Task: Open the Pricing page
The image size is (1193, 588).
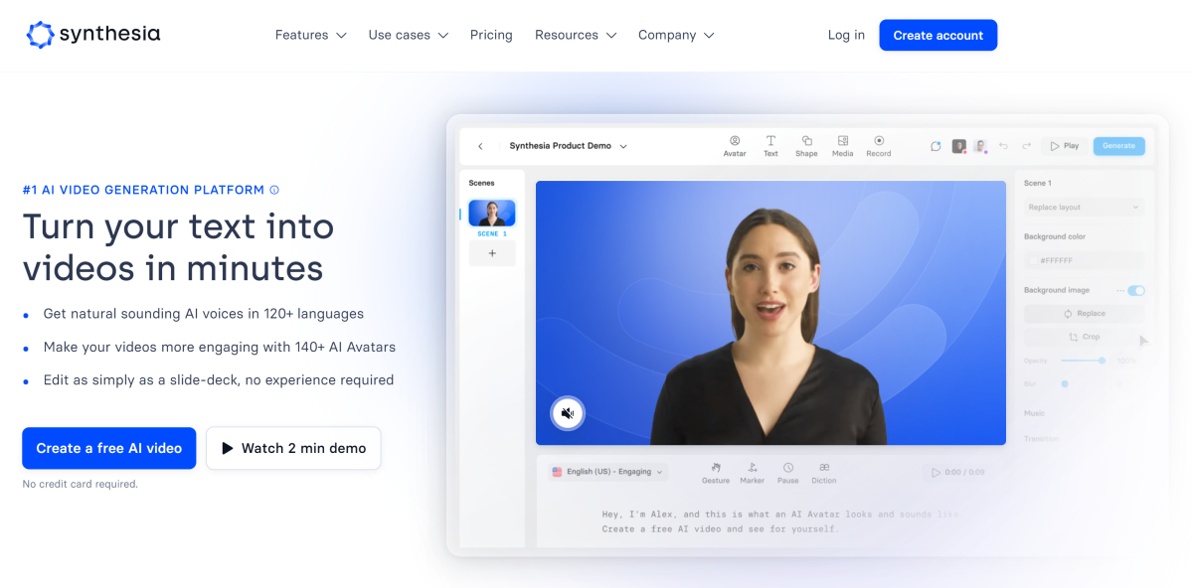Action: [x=491, y=35]
